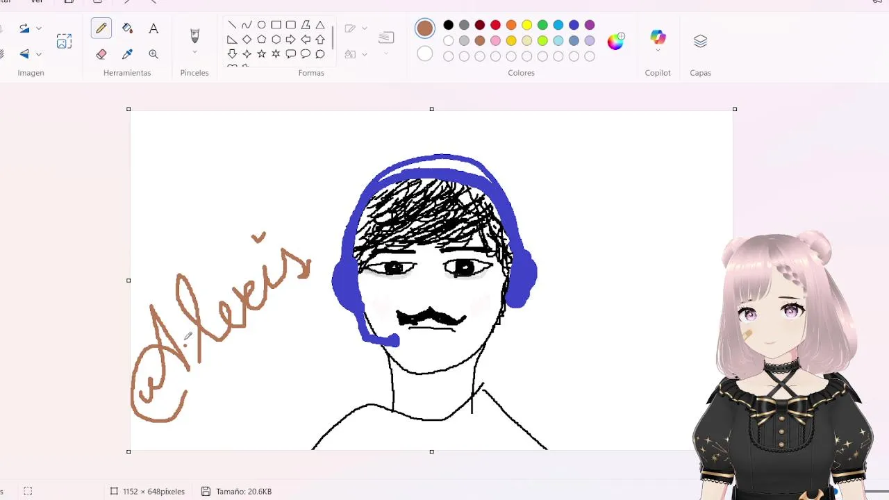Choose the Line shape
This screenshot has width=889, height=500.
pyautogui.click(x=232, y=25)
